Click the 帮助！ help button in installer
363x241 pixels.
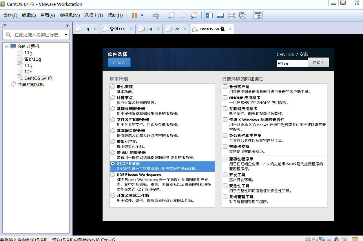click(x=318, y=62)
